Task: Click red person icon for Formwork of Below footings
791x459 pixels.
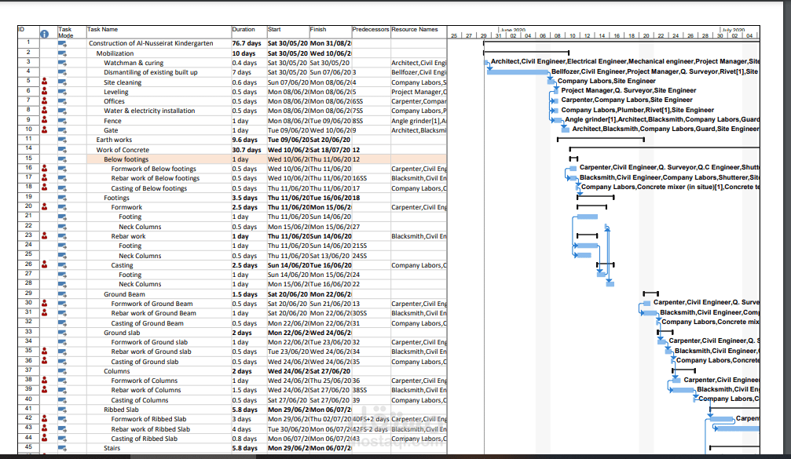Action: (45, 168)
